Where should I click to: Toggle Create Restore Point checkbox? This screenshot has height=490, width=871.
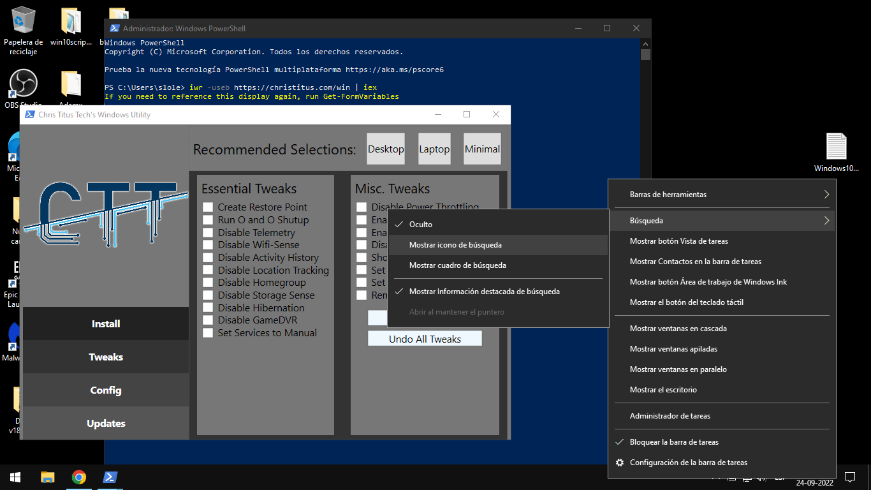(208, 207)
